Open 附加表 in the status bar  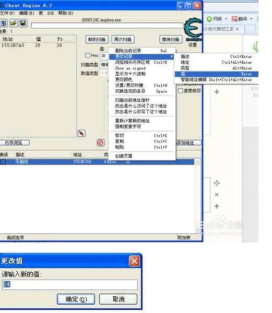coord(184,238)
